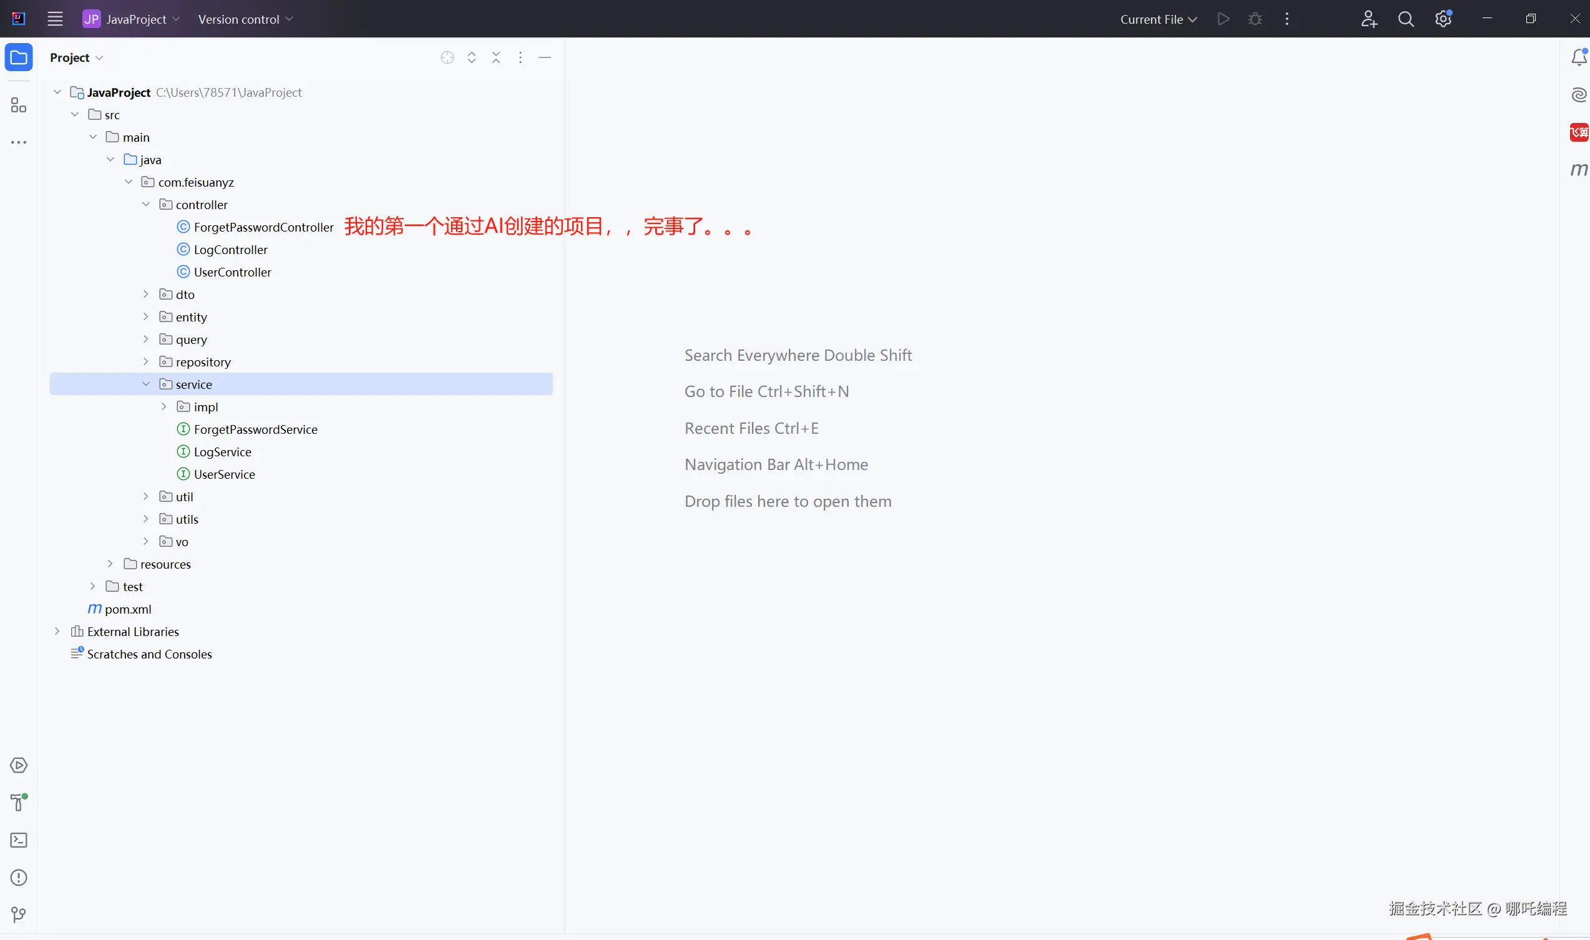Image resolution: width=1590 pixels, height=940 pixels.
Task: Select the UserController class file
Action: tap(232, 272)
